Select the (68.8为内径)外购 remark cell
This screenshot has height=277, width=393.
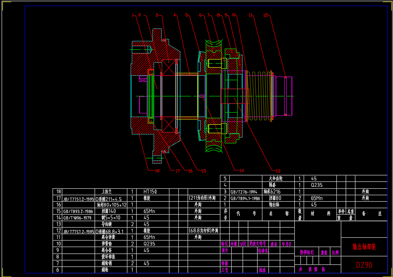tap(203, 231)
